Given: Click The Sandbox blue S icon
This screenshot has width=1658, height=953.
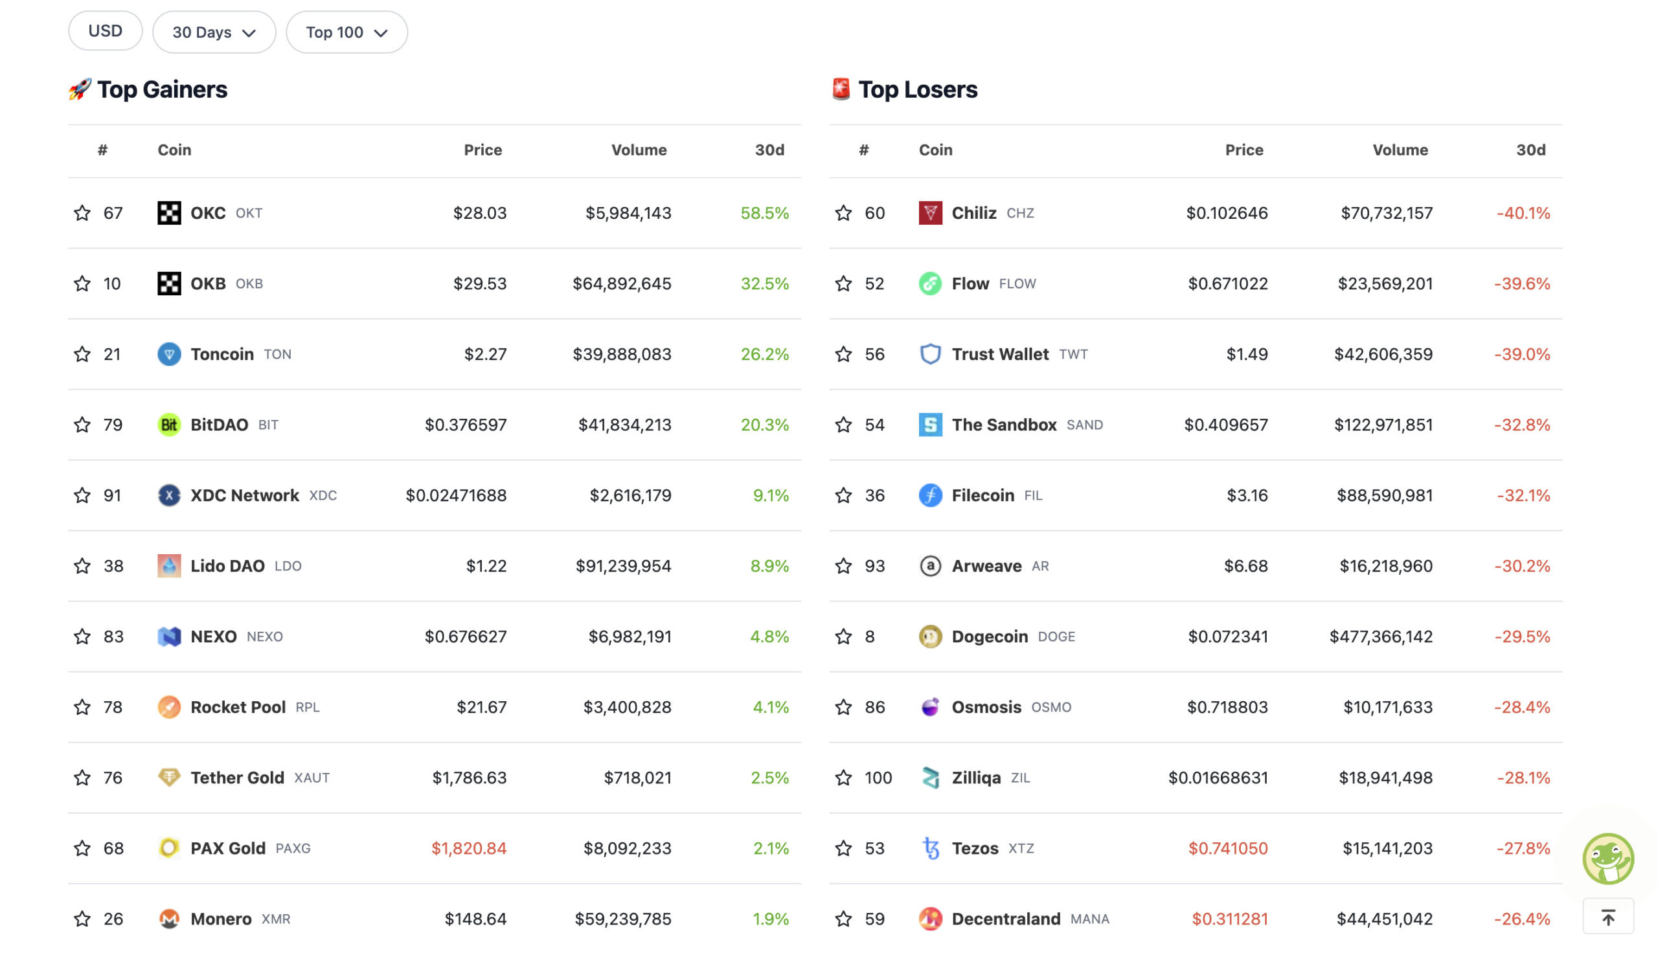Looking at the screenshot, I should point(930,425).
